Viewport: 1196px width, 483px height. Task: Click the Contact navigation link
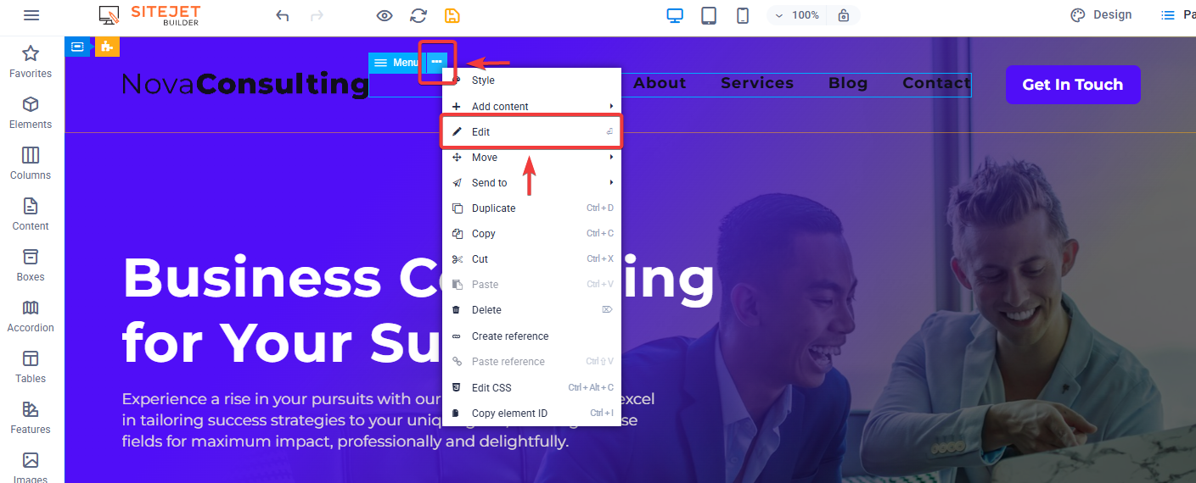pos(936,83)
